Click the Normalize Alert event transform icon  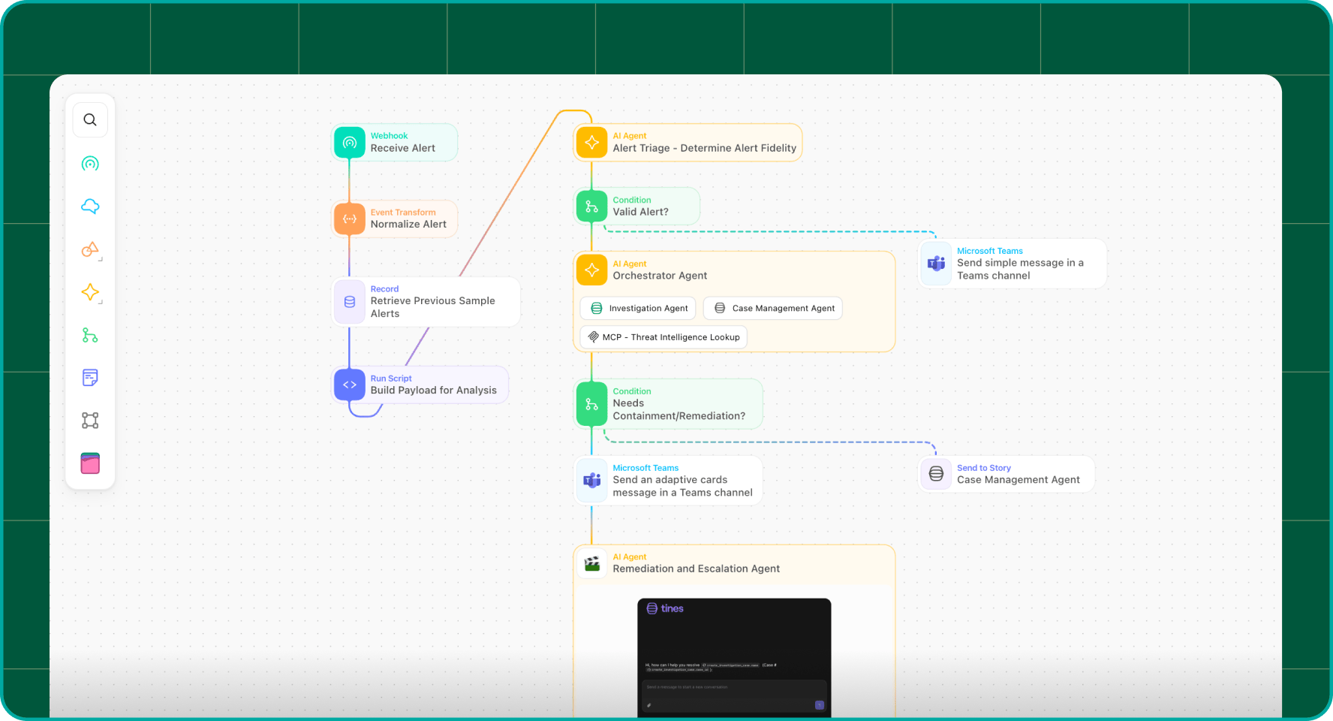(350, 219)
